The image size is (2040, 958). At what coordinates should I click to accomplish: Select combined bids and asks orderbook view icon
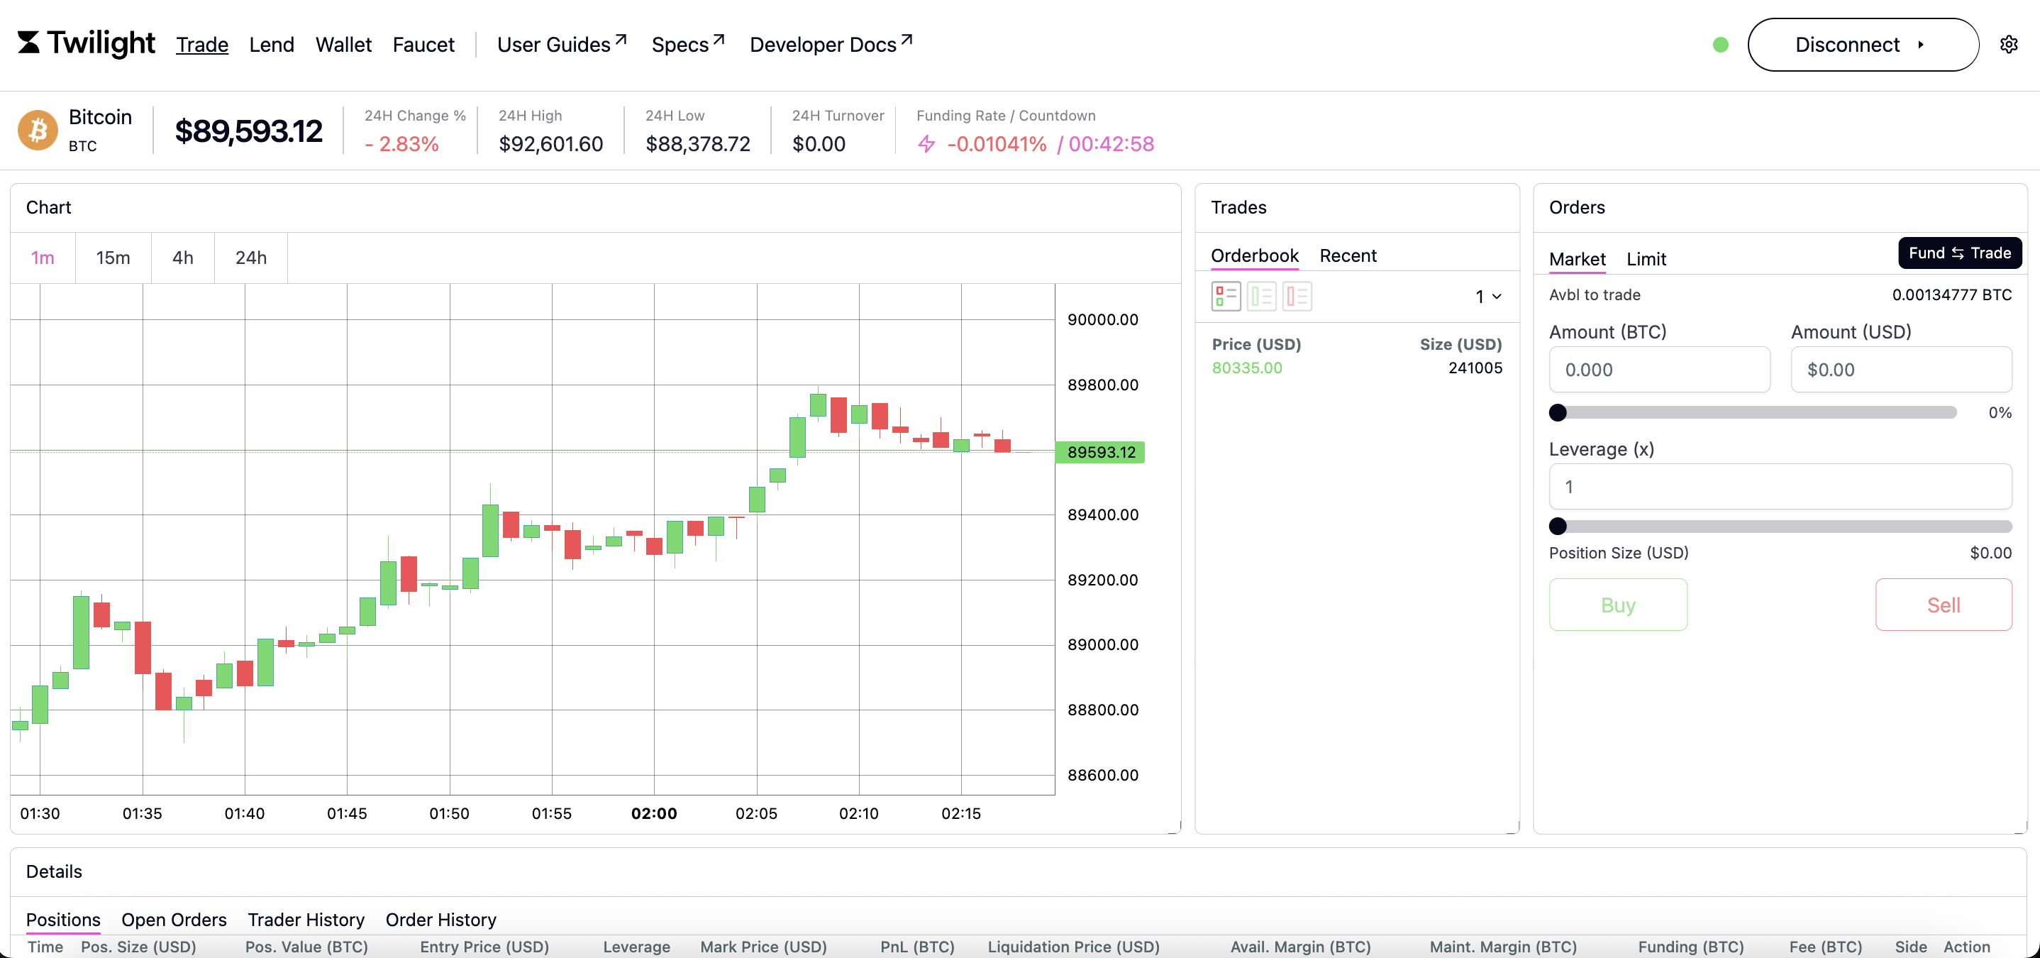point(1225,297)
